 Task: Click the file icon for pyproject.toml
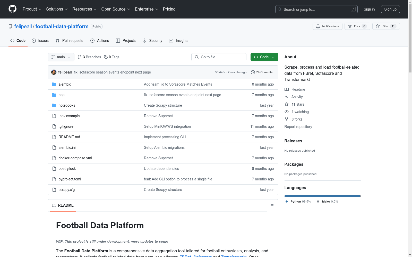(54, 179)
